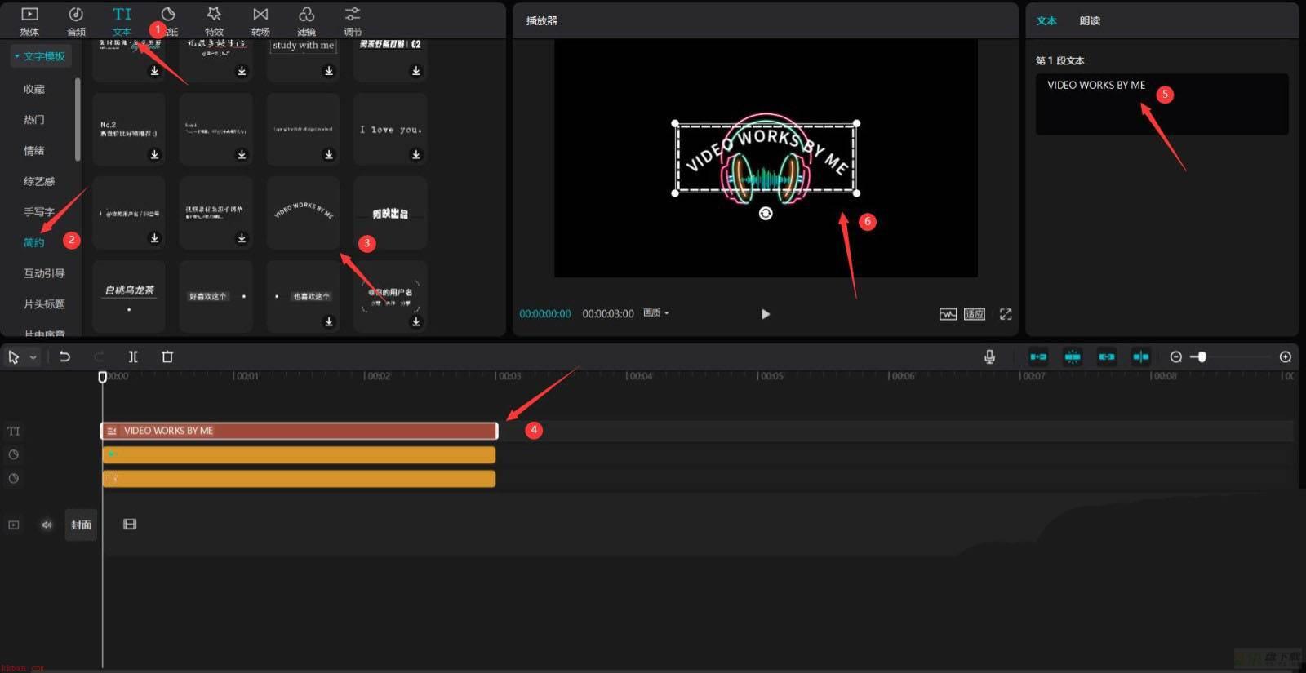
Task: Download the 我的用户名 template
Action: pos(416,321)
